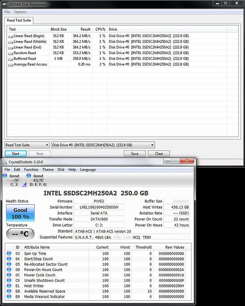The width and height of the screenshot is (245, 306).
Task: Click status orb for Unsafe Shutdown Count
Action: coord(9,280)
